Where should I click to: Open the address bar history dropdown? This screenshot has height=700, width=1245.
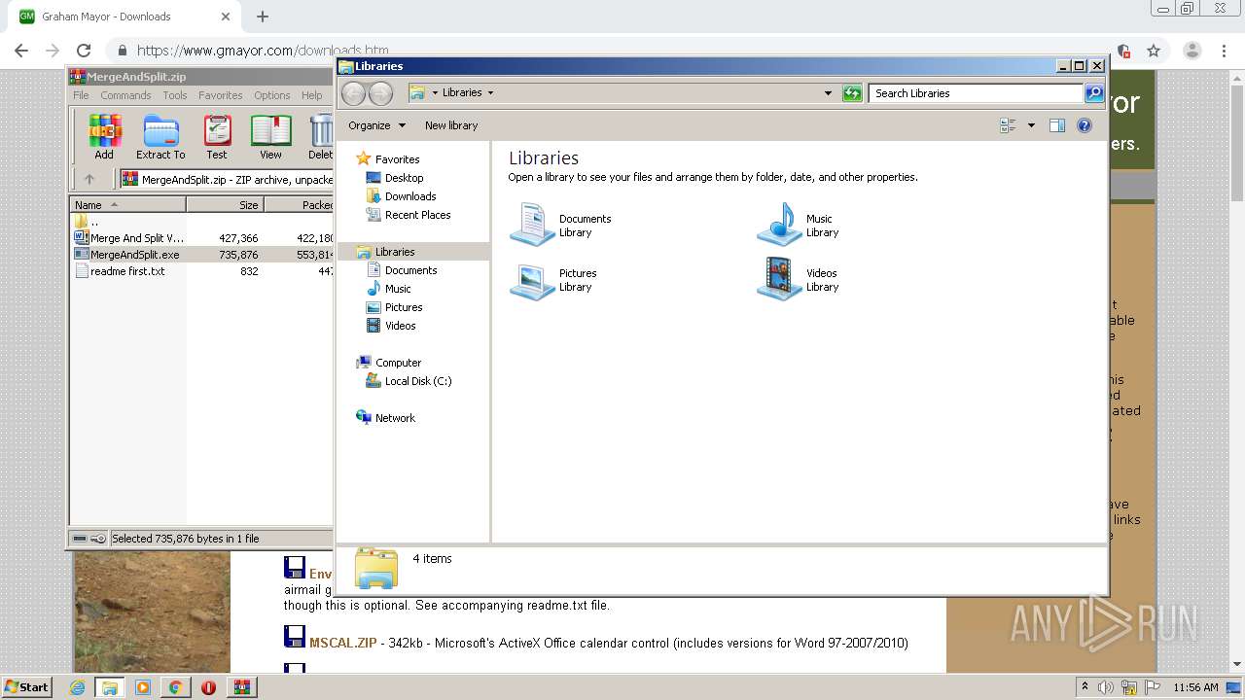pyautogui.click(x=828, y=93)
